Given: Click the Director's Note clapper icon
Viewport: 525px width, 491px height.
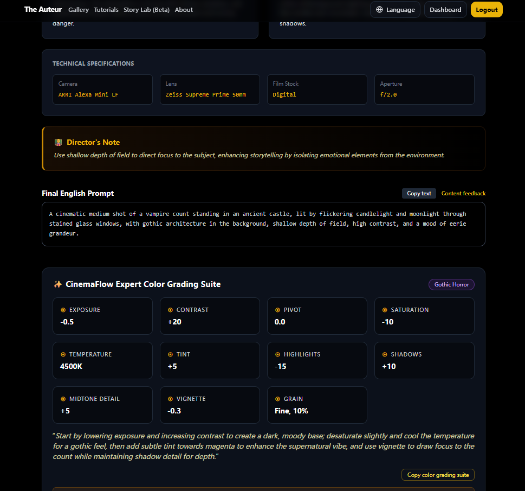Looking at the screenshot, I should [59, 142].
